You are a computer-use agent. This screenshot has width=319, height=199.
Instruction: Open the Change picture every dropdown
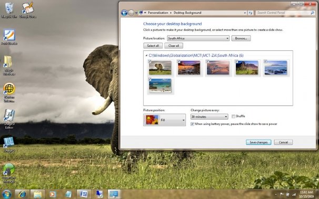(x=209, y=117)
